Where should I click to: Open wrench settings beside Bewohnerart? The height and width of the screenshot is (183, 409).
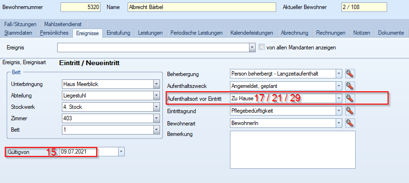pos(350,123)
